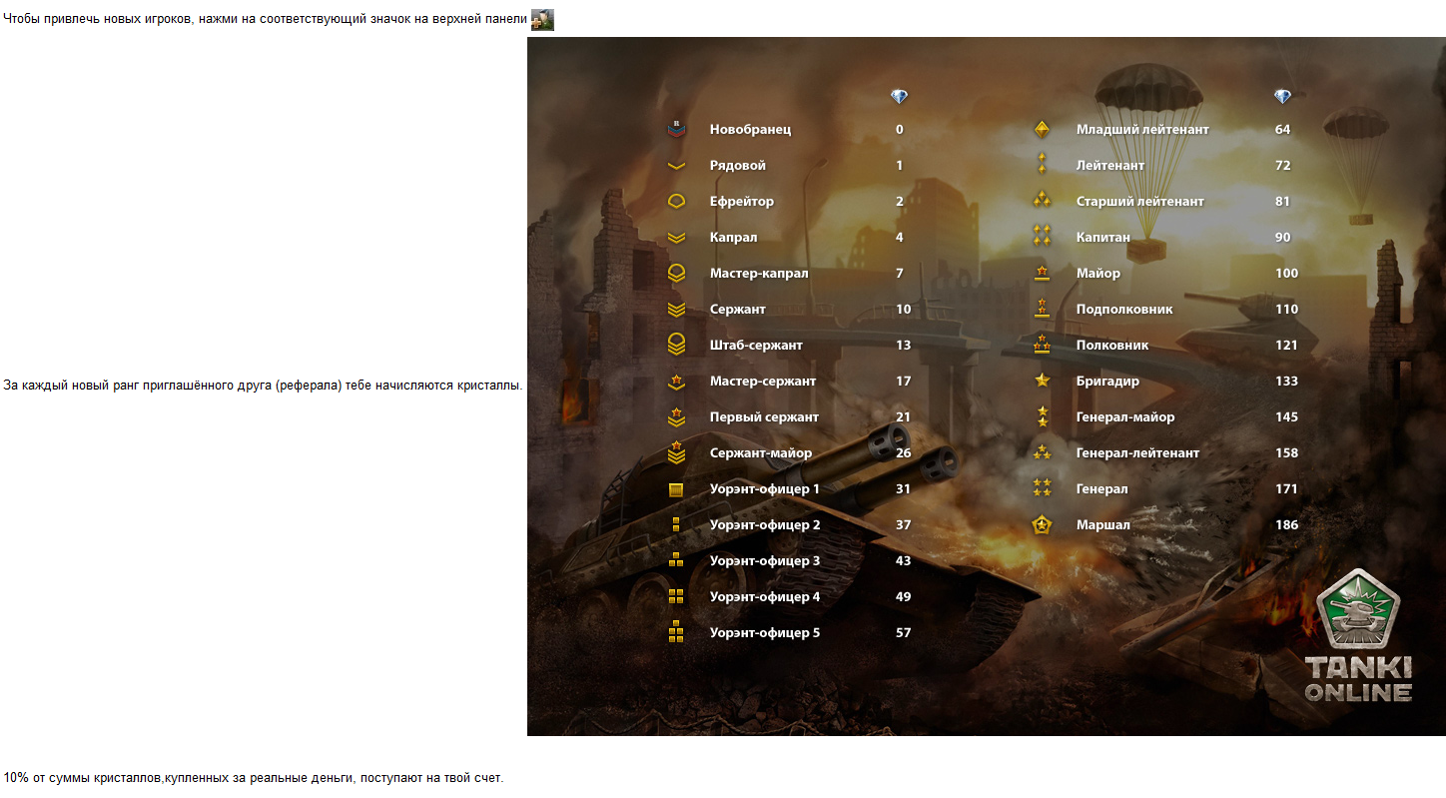Click the rank name Младший лейтенант
This screenshot has width=1446, height=798.
1142,130
